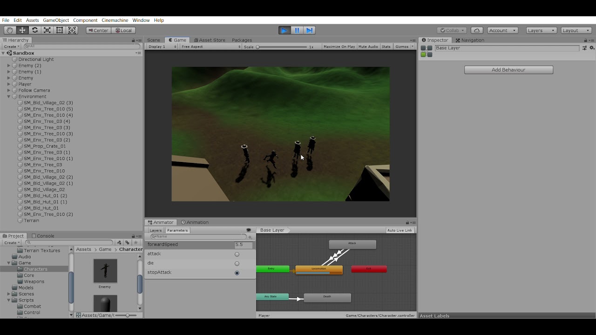
Task: Open the cloud services panel
Action: [x=477, y=30]
